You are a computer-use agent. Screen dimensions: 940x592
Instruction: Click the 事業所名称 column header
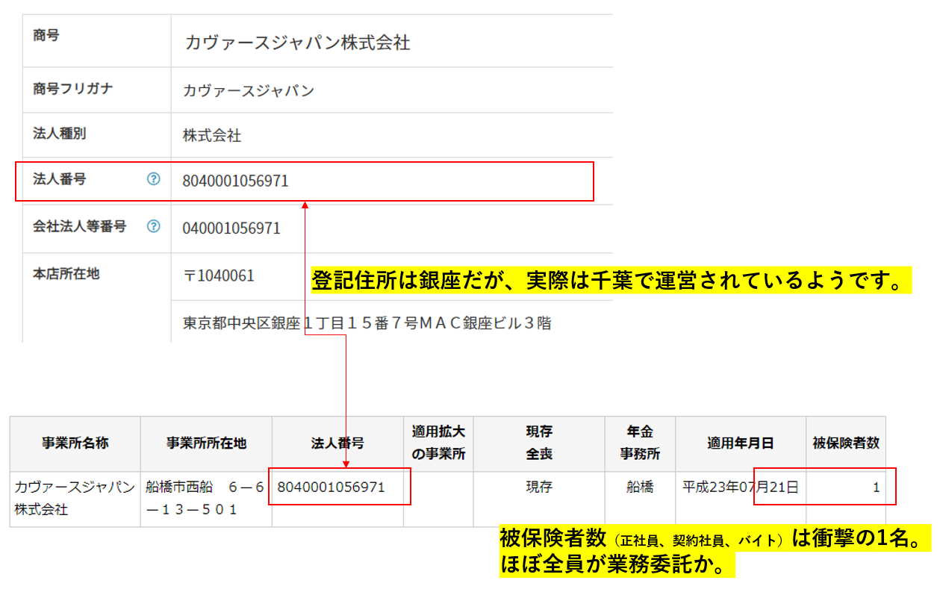click(x=75, y=443)
